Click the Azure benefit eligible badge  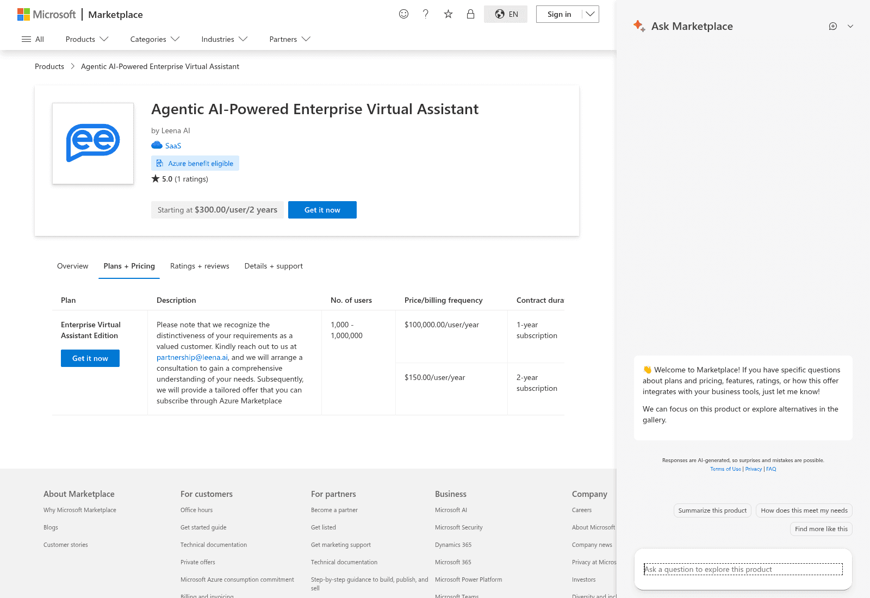(x=195, y=163)
